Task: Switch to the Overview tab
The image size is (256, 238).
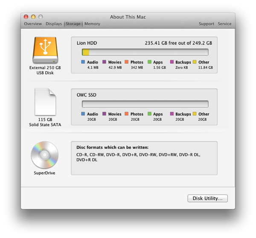Action: click(x=33, y=24)
